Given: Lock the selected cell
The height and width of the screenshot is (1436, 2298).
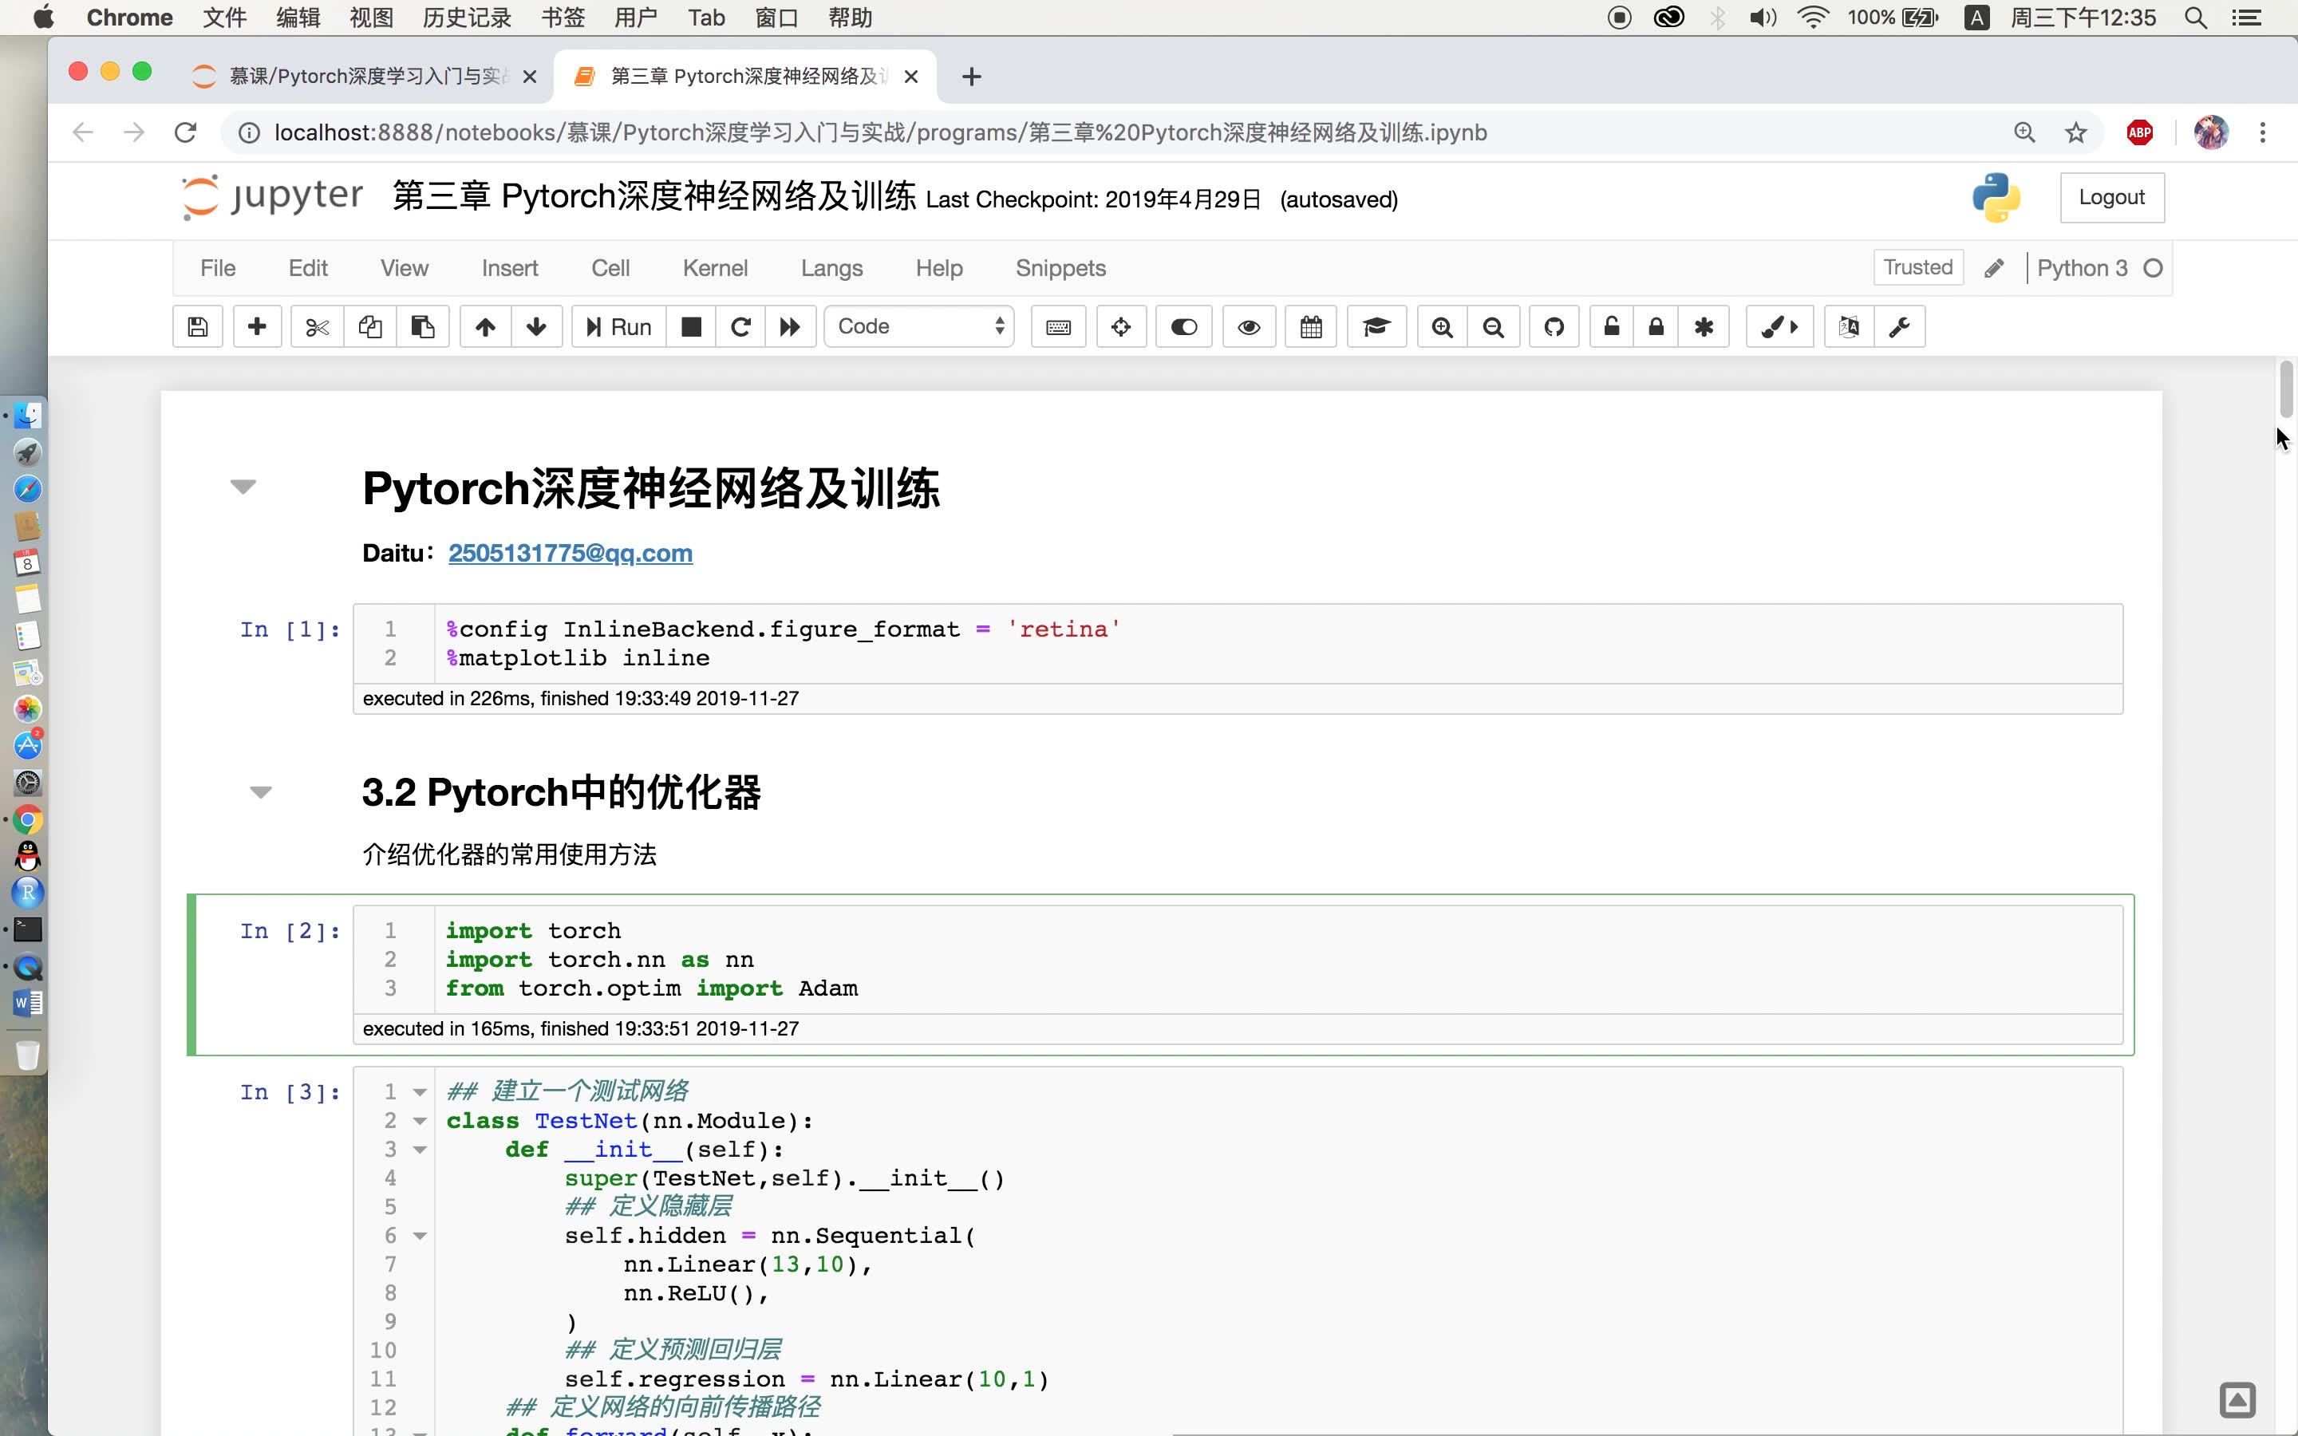Looking at the screenshot, I should [x=1656, y=325].
